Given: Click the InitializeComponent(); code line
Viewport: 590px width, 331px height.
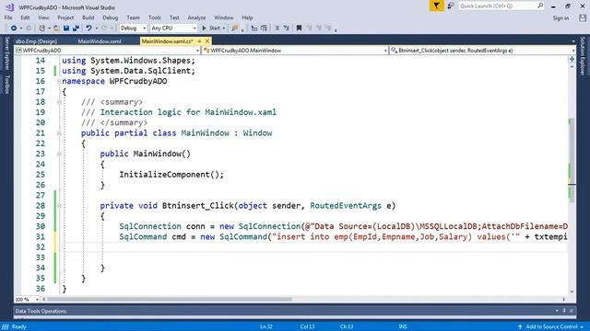Looking at the screenshot, I should point(171,175).
